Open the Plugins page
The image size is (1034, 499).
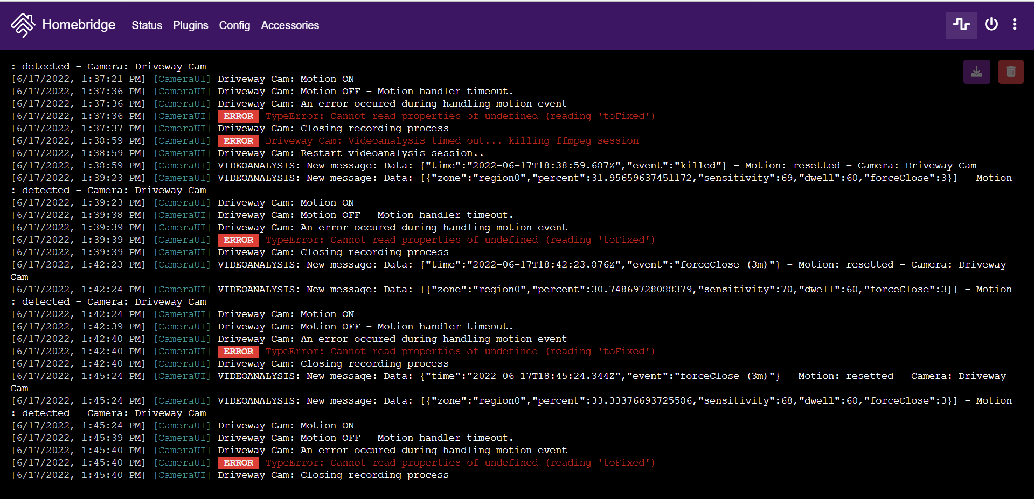(190, 25)
